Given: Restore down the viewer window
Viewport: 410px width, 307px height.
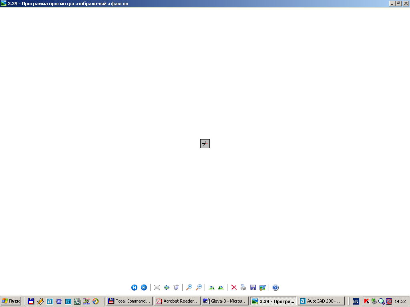Looking at the screenshot, I should [398, 3].
